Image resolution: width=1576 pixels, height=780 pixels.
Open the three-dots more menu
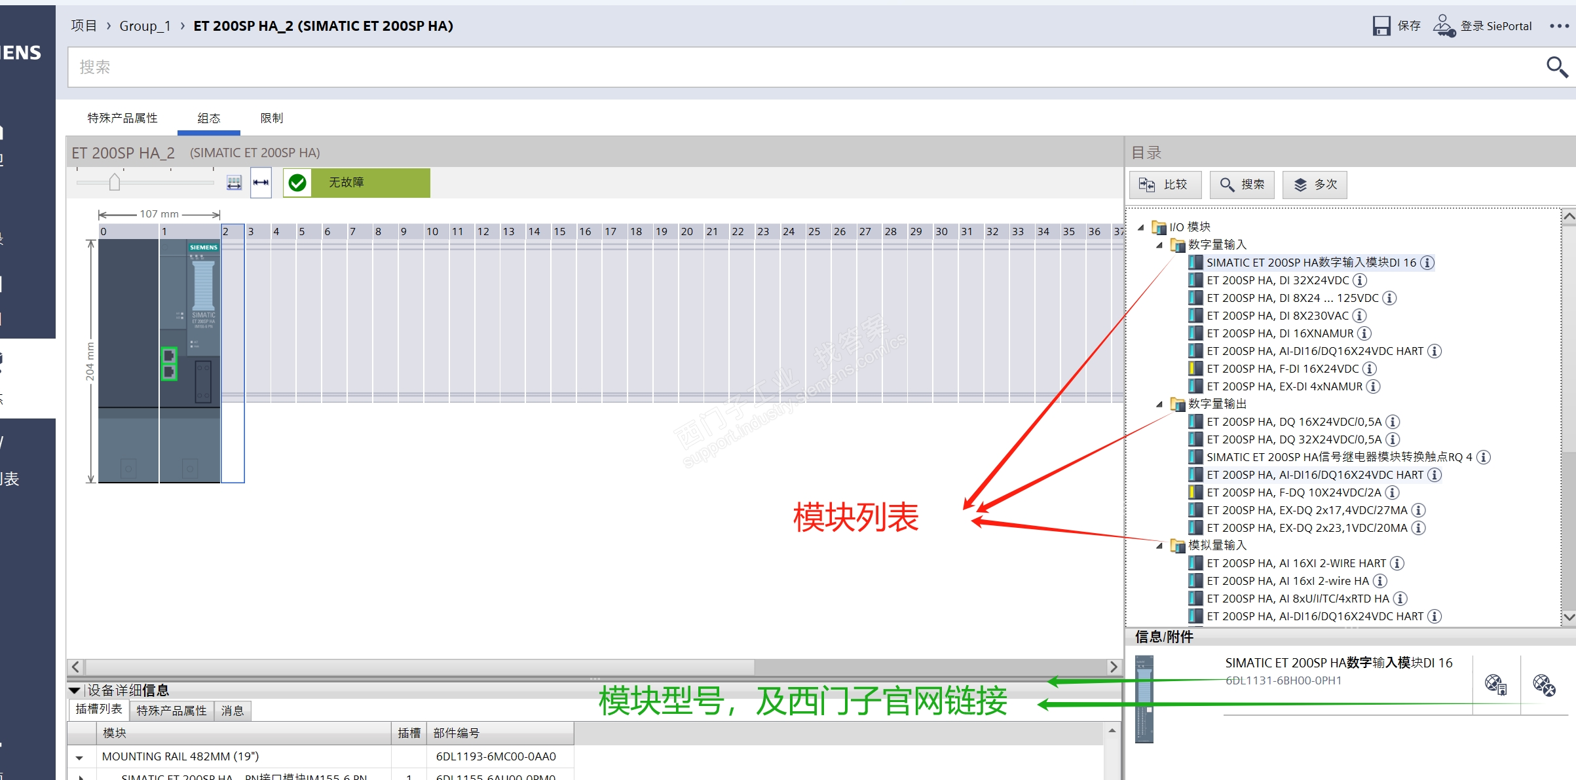[1559, 26]
